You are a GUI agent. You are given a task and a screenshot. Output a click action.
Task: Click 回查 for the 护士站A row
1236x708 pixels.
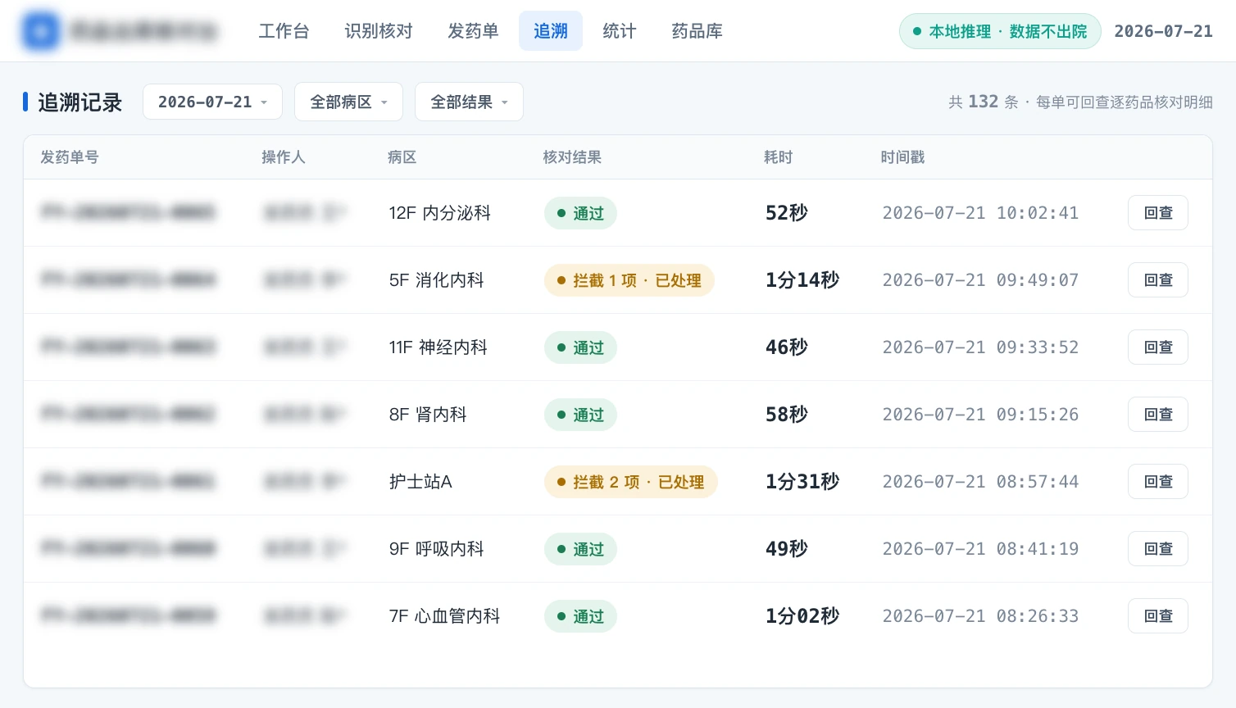[1158, 482]
